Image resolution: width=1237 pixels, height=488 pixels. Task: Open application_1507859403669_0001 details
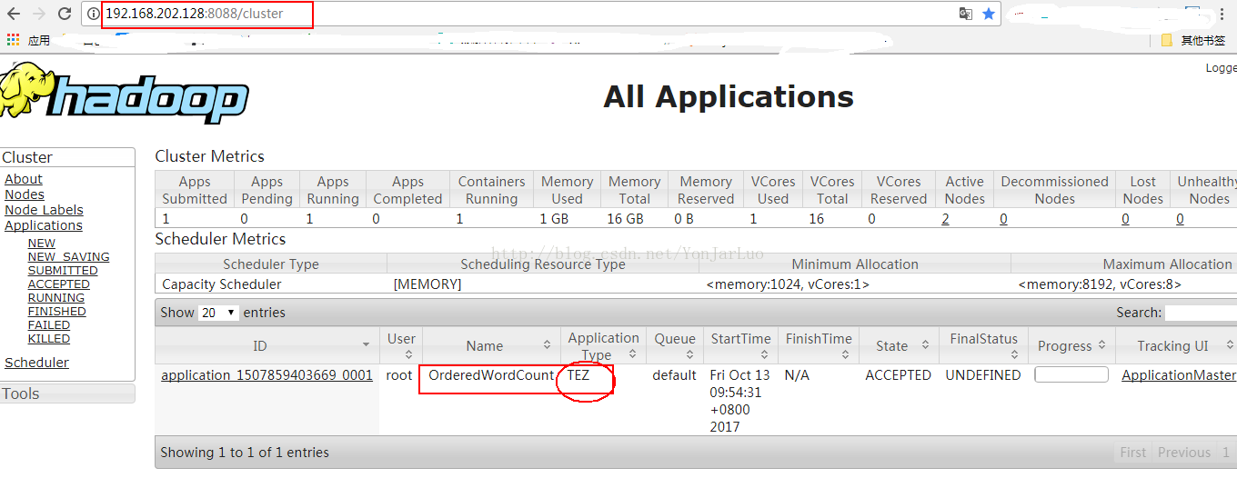point(267,375)
